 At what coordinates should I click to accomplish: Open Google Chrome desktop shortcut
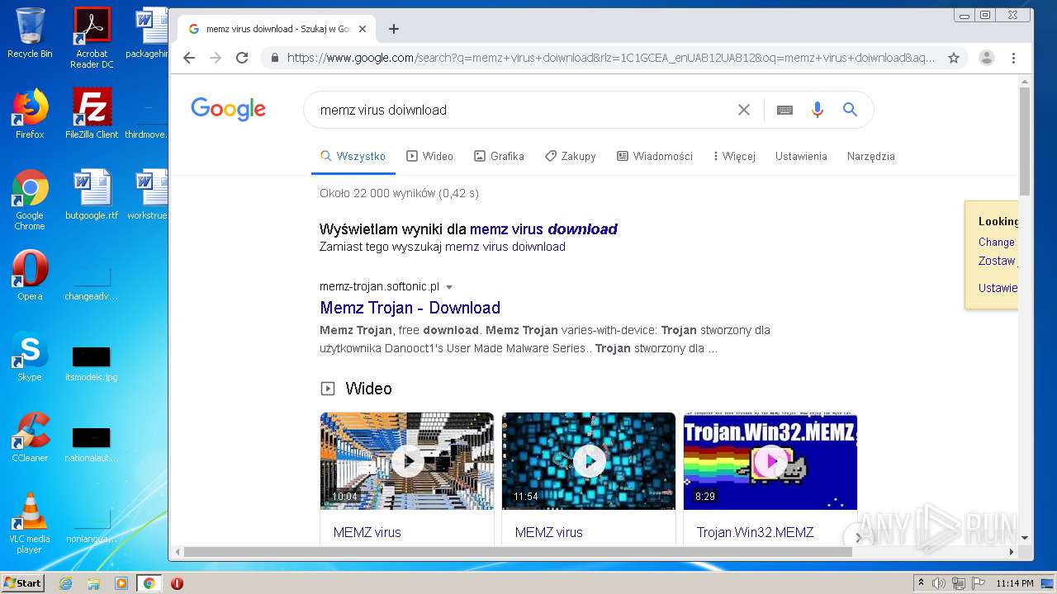coord(30,200)
